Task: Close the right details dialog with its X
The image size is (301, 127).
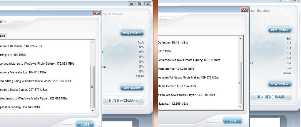Action: pos(244,10)
